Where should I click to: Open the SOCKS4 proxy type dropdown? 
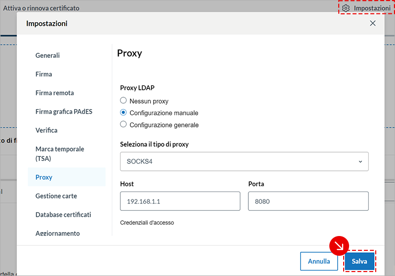point(244,161)
